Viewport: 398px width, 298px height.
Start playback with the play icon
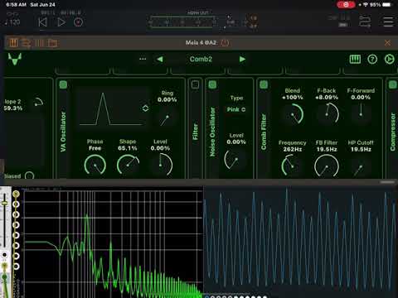(x=61, y=22)
